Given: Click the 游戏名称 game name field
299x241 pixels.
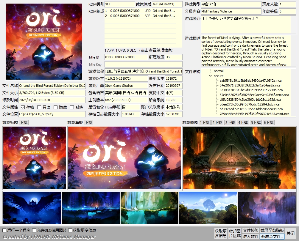Looking at the screenshot, I should (144, 71).
